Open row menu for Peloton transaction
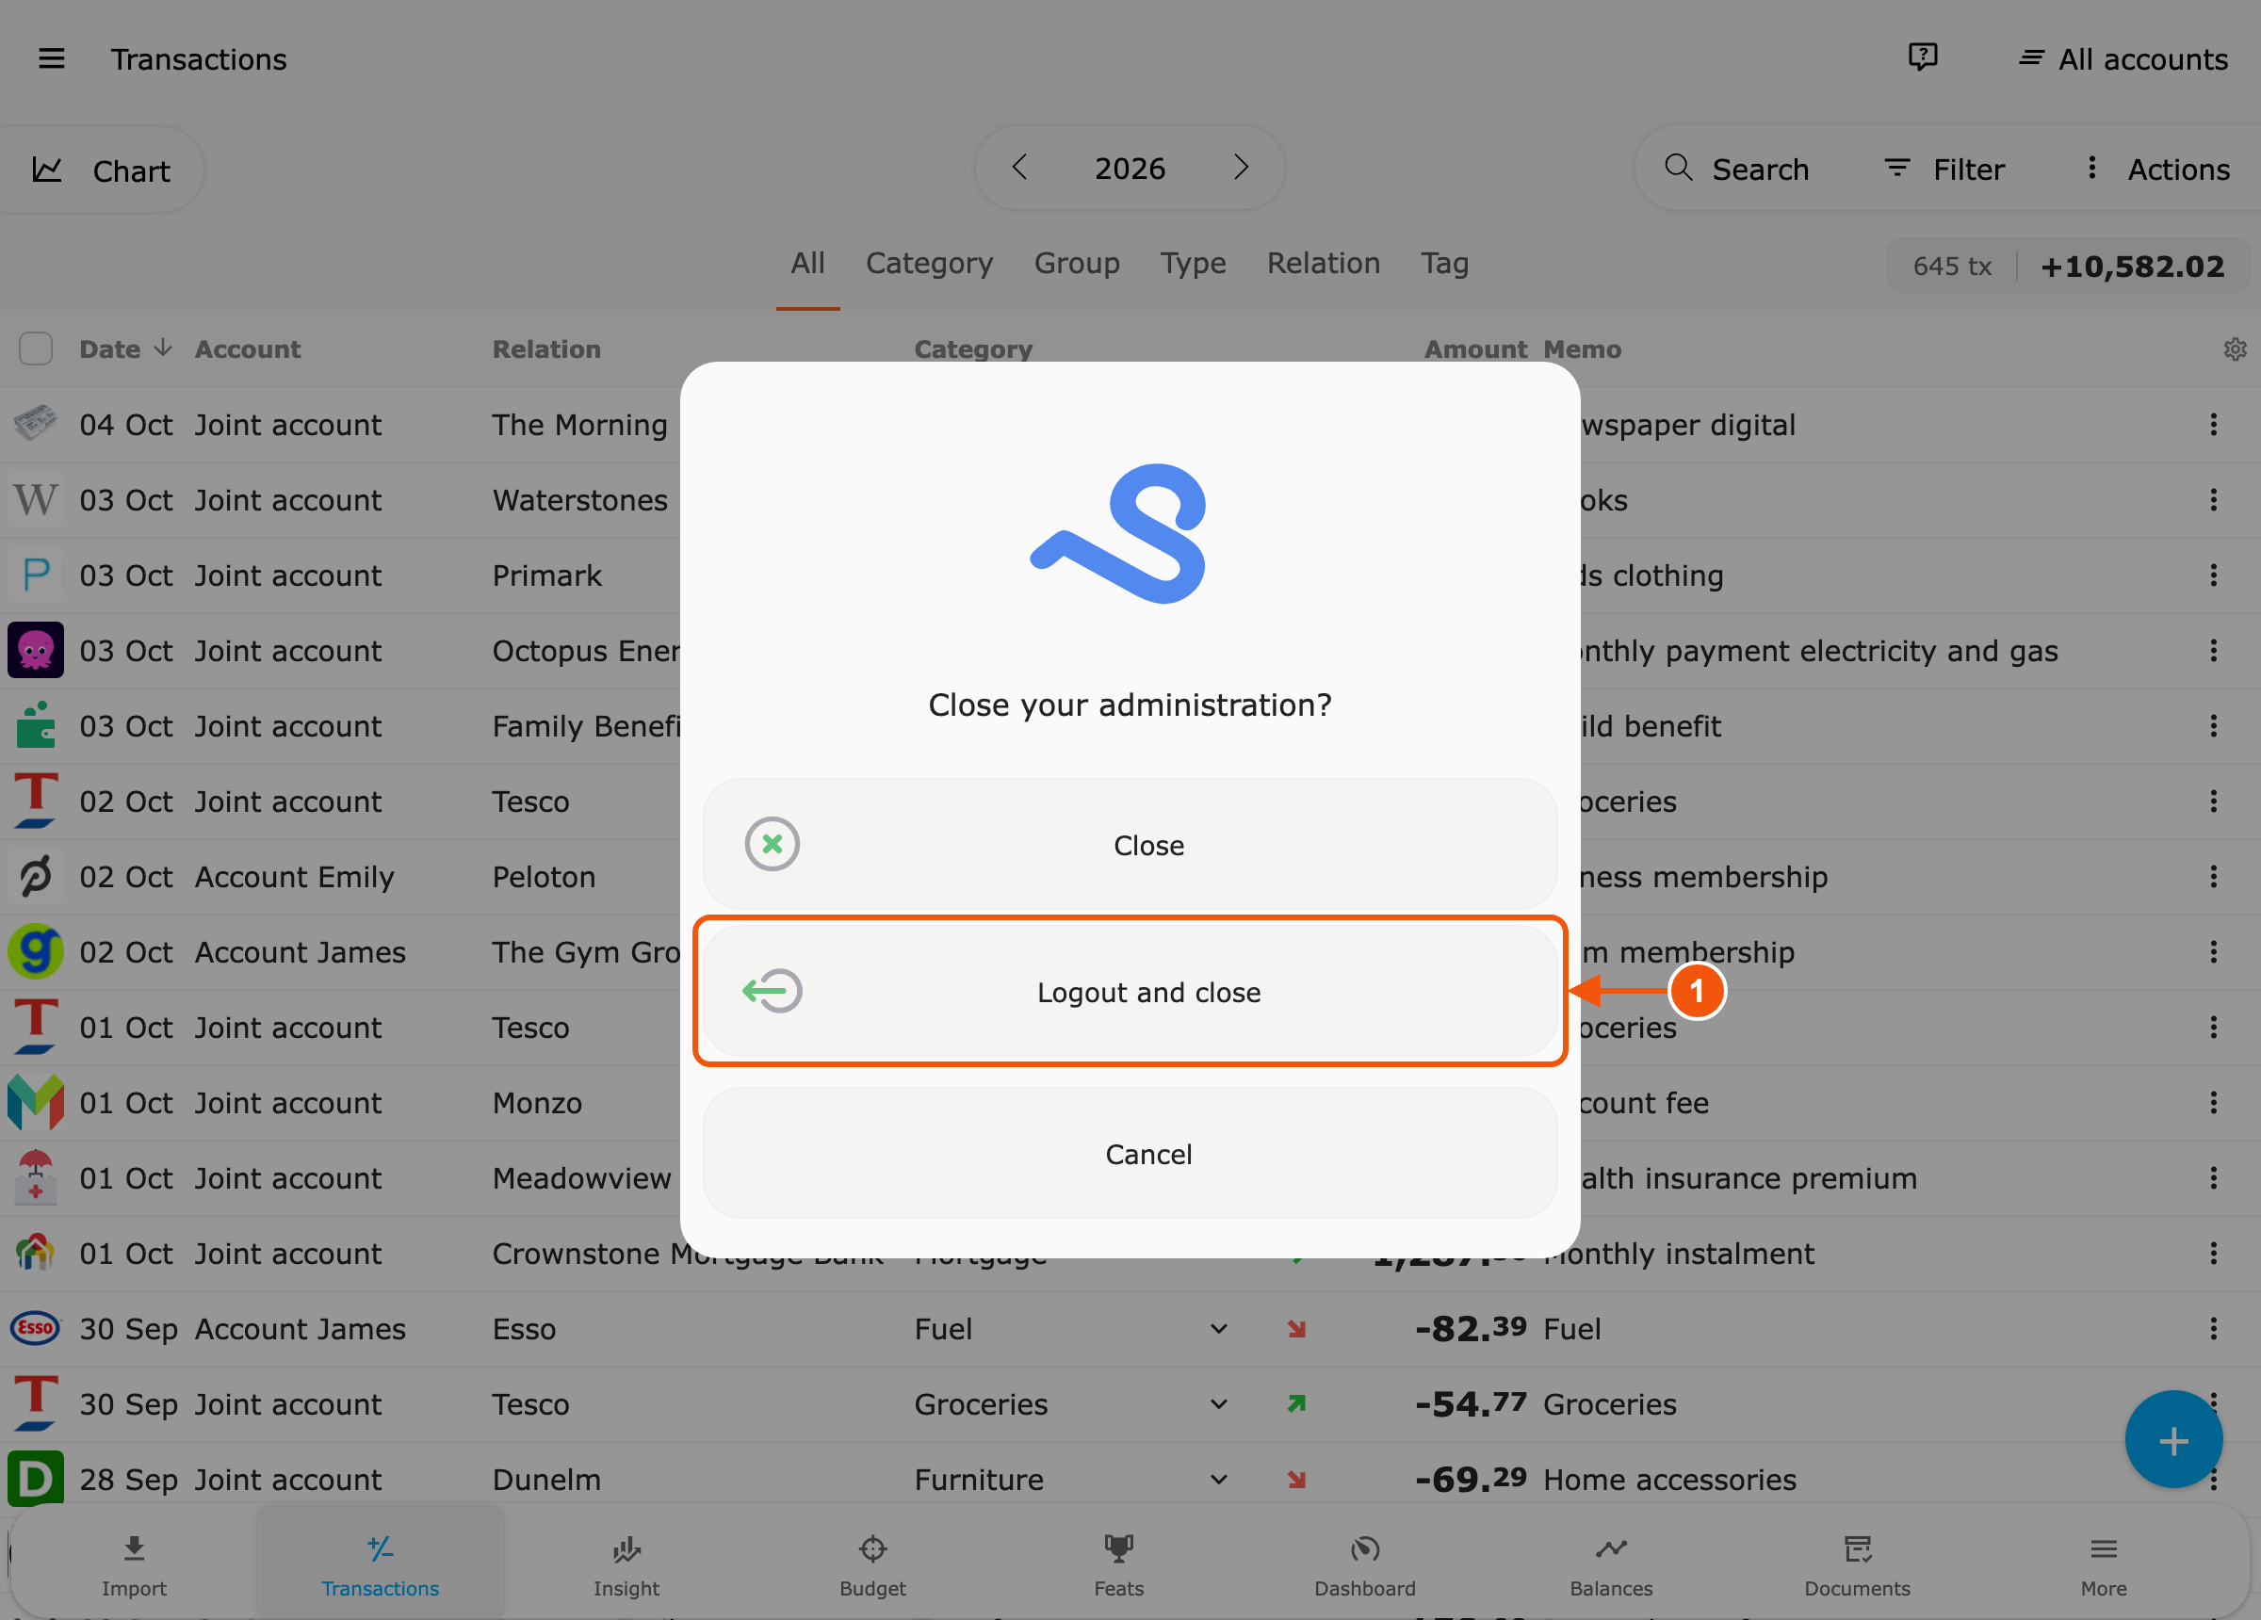The image size is (2261, 1620). [x=2213, y=876]
